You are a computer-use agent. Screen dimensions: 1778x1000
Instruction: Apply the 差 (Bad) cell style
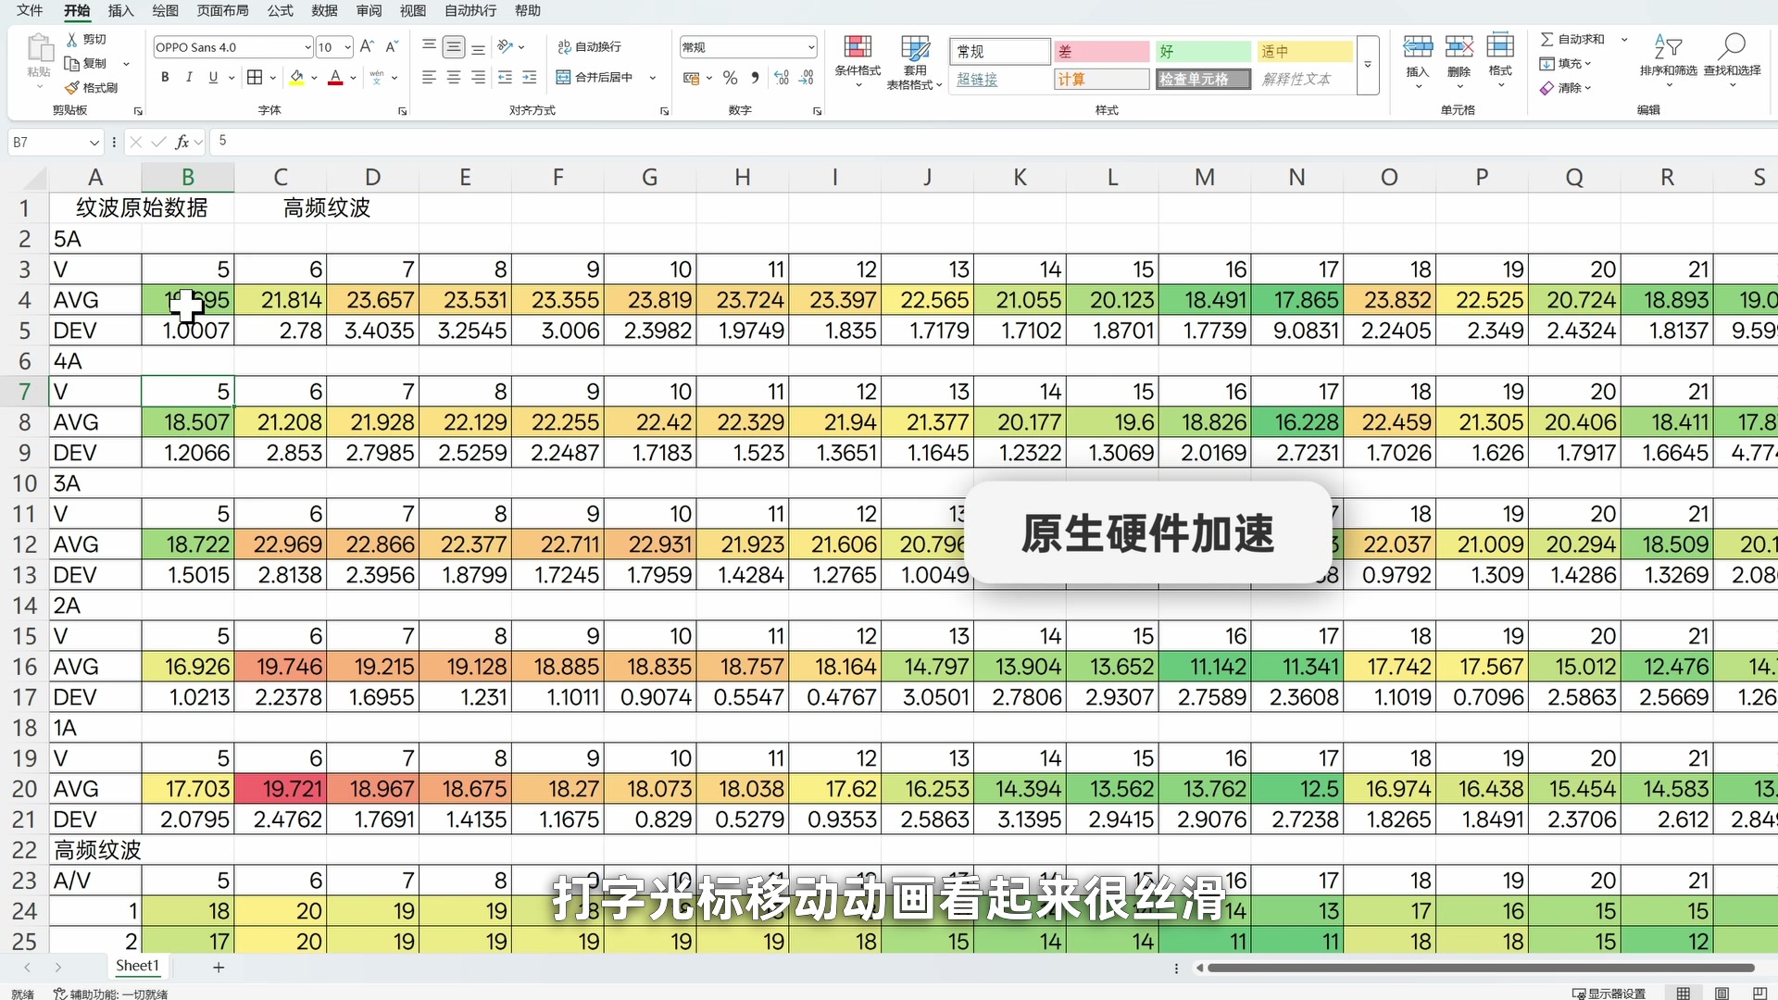(x=1101, y=52)
